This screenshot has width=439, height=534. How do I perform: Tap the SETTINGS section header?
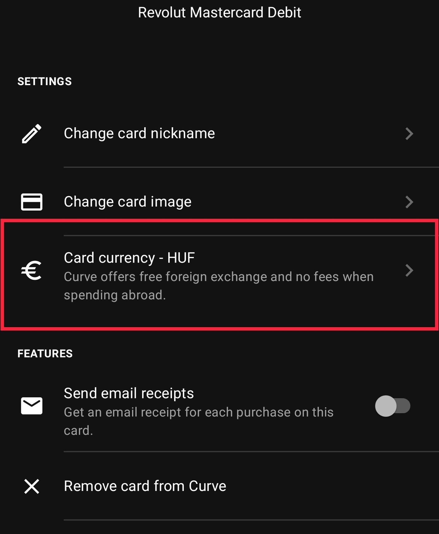(x=45, y=81)
